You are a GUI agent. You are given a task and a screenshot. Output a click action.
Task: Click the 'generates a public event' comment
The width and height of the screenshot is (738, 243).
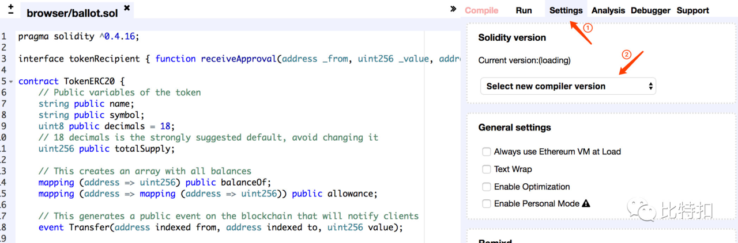click(228, 216)
